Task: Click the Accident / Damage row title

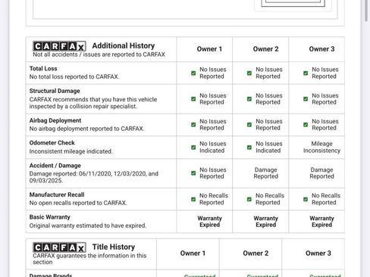Action: (55, 166)
